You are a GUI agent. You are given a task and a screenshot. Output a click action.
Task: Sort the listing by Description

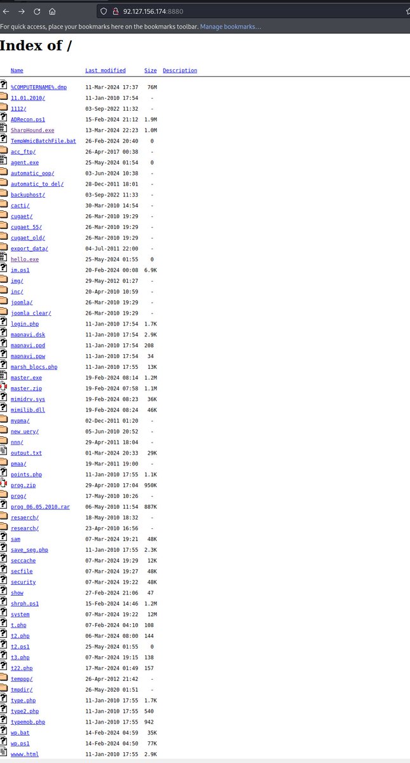tap(180, 71)
